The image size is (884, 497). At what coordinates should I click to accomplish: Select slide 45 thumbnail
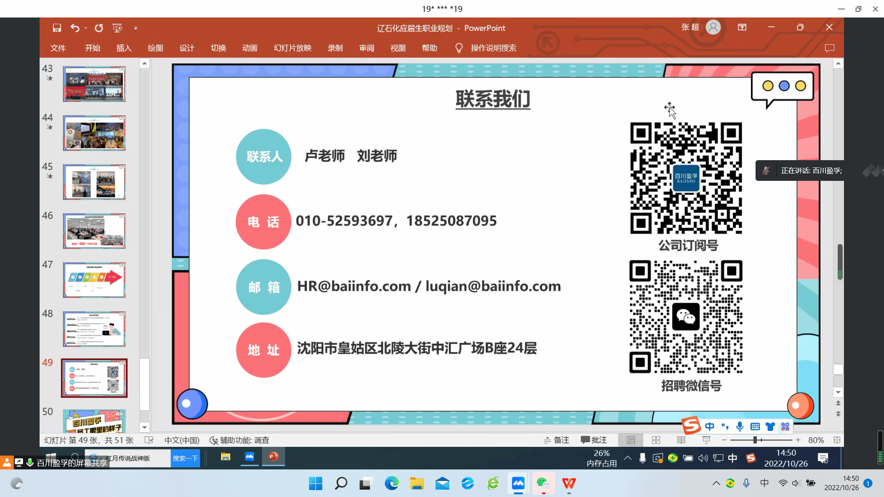[94, 182]
